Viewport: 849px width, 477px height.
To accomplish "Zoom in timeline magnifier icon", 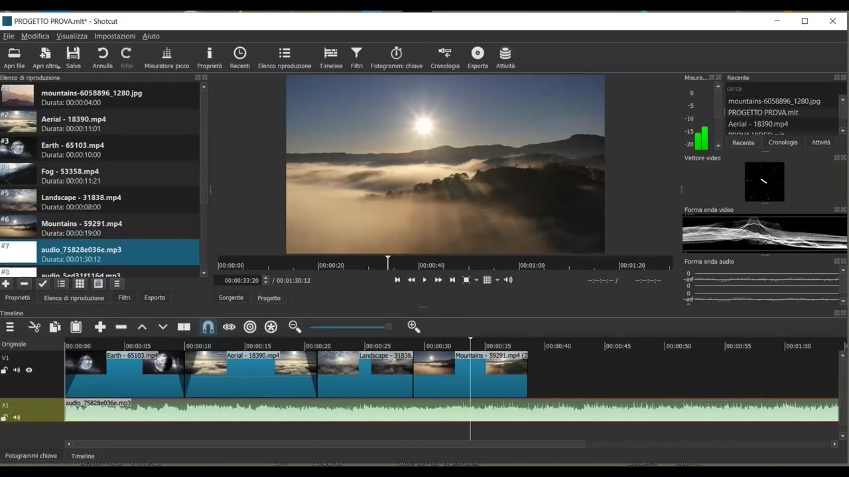I will (414, 327).
